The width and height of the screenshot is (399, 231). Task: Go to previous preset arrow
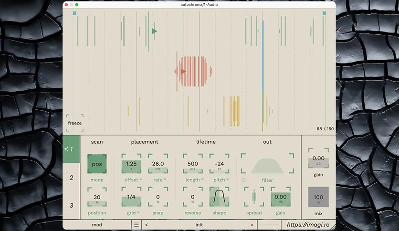pyautogui.click(x=147, y=225)
